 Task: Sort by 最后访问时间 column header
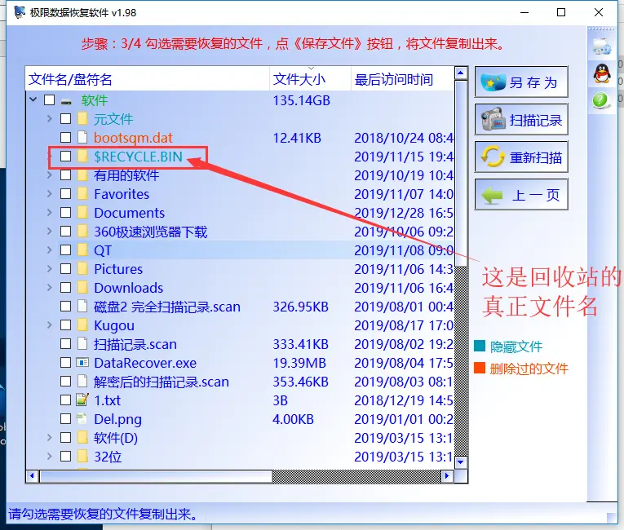[402, 79]
